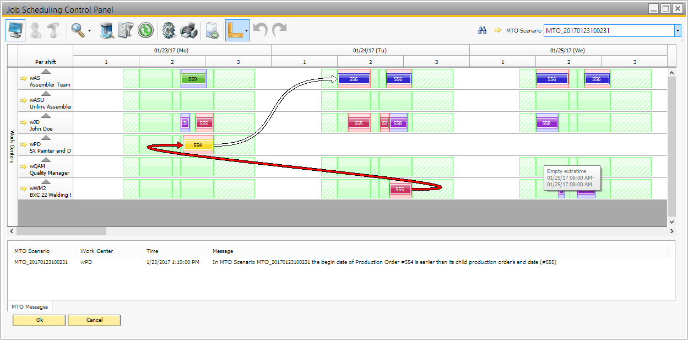Screen dimensions: 688x340
Task: Click the yellow link arrow beside wJD
Action: click(x=24, y=123)
